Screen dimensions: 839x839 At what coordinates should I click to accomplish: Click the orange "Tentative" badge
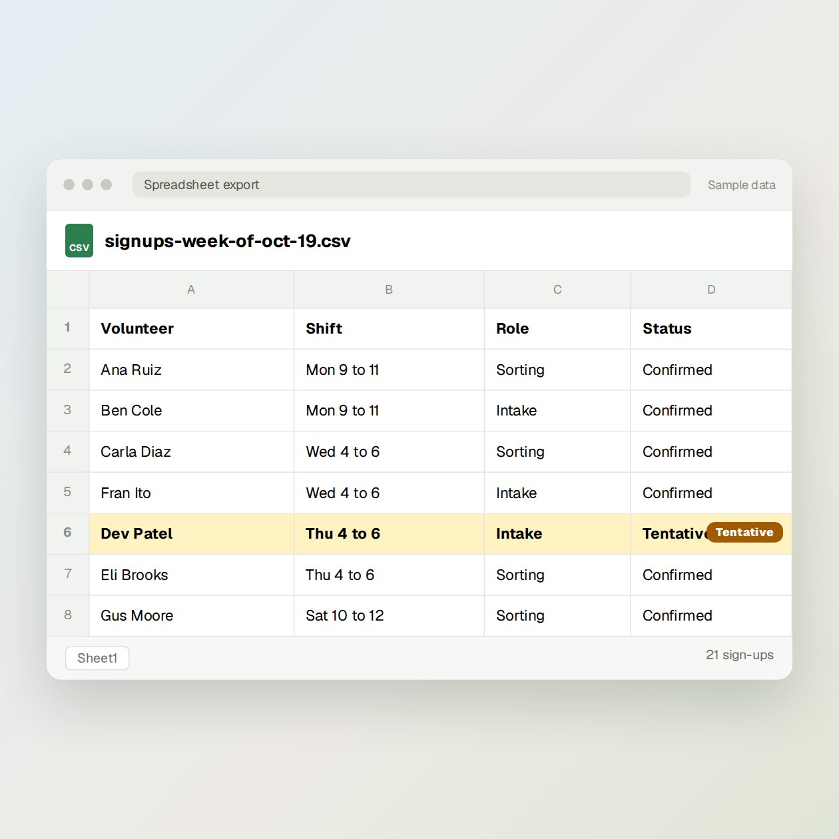[x=744, y=532]
